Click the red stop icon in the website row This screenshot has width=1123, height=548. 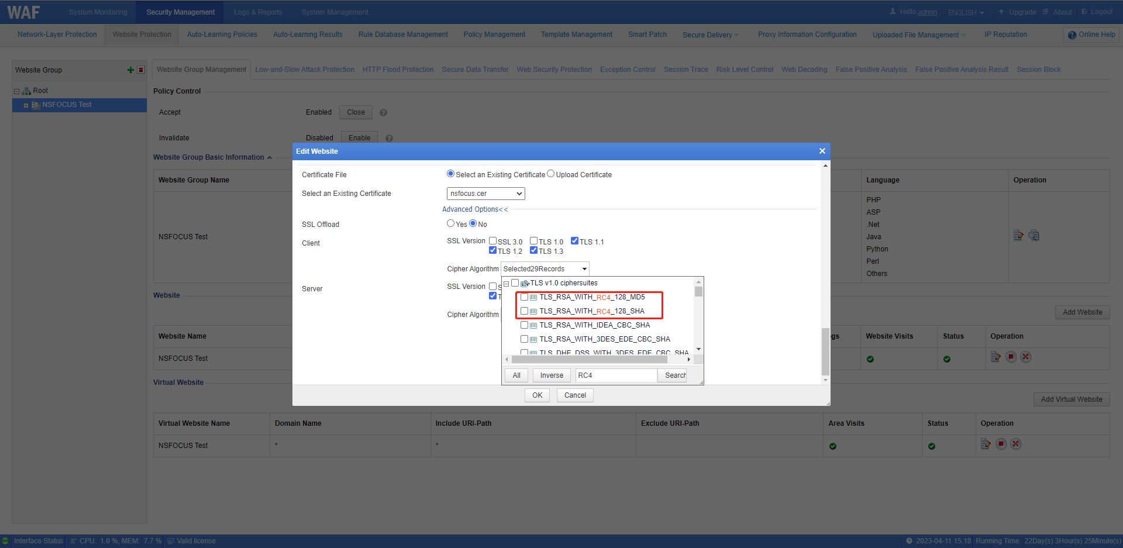tap(1011, 357)
